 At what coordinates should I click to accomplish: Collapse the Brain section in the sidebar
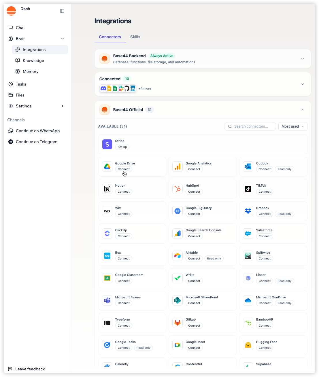(63, 38)
